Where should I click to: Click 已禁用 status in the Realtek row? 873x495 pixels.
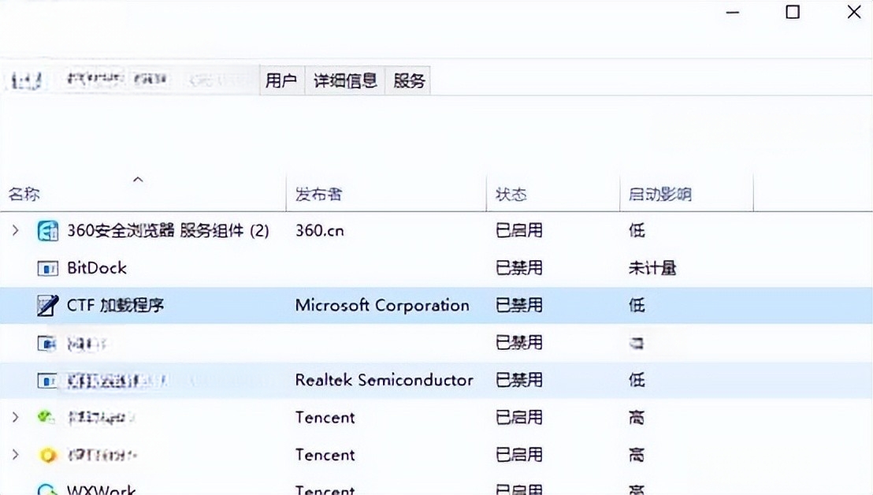519,380
